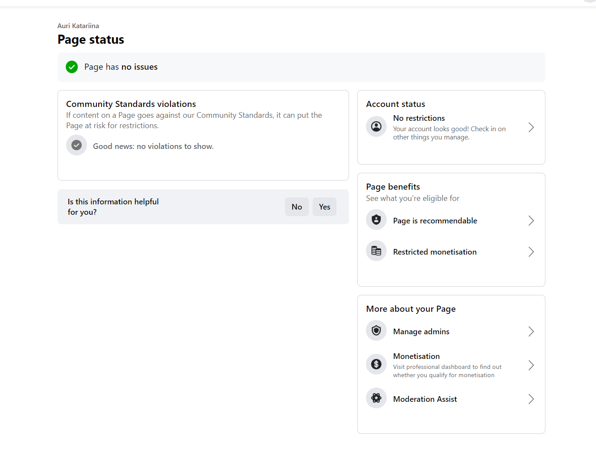Open the Monetisation option

(451, 365)
